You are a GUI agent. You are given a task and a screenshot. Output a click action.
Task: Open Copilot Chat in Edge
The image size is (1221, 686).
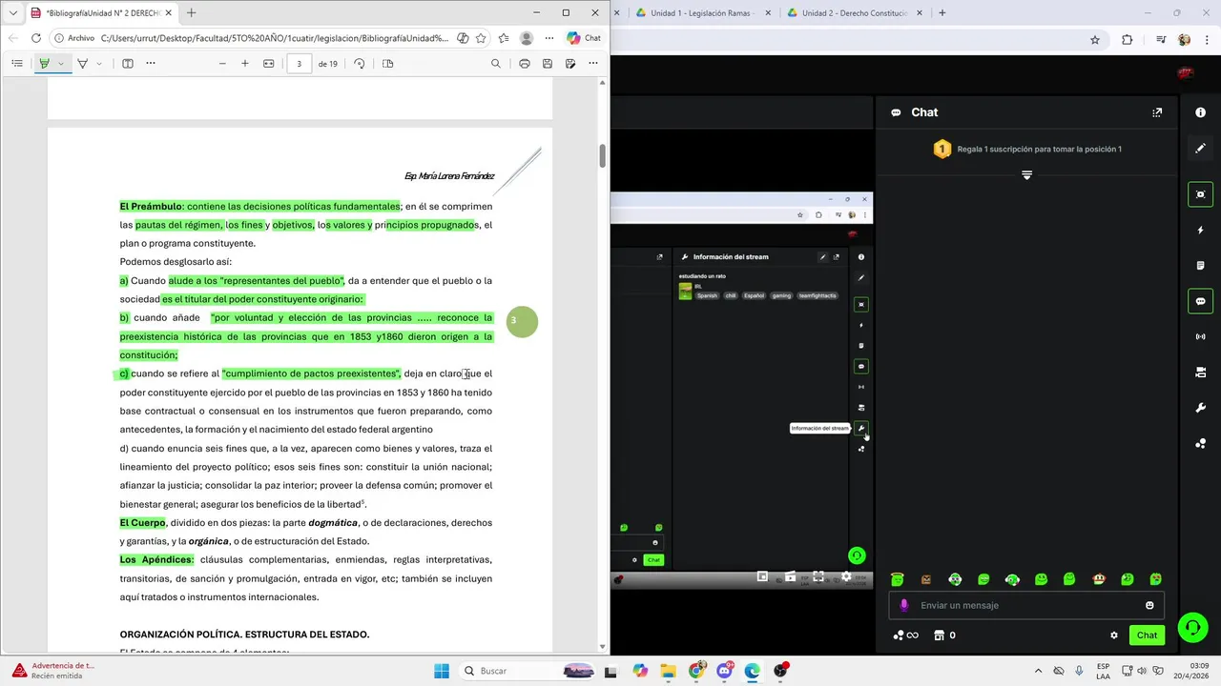[584, 38]
